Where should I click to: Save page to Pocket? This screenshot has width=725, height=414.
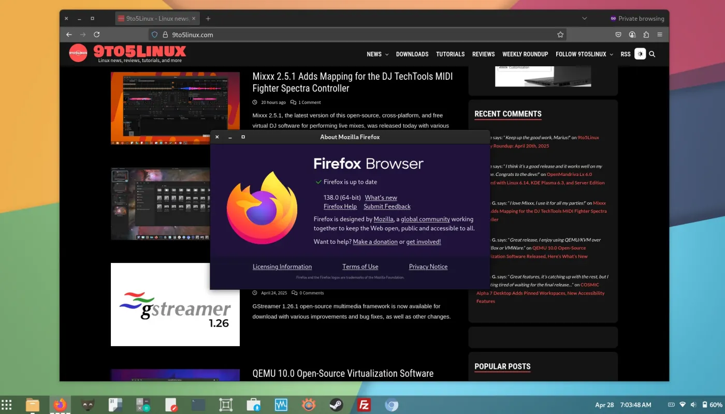point(618,35)
